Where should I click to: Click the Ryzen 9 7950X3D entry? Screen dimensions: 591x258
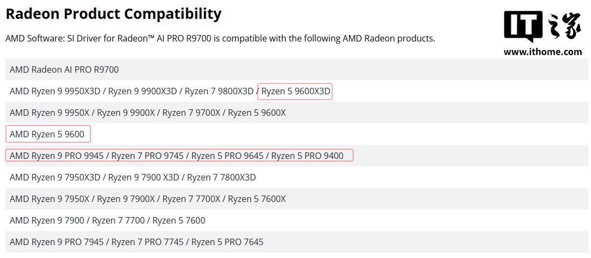point(66,177)
